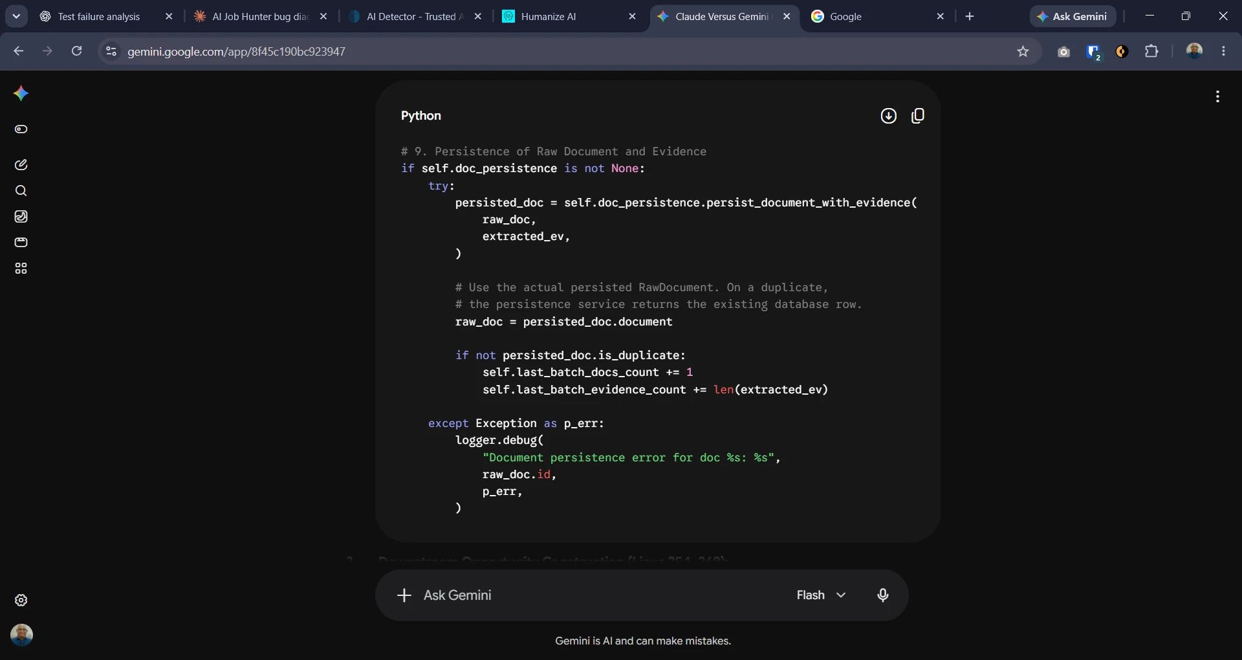Click the 'Python' code block label
This screenshot has height=660, width=1242.
click(x=420, y=116)
